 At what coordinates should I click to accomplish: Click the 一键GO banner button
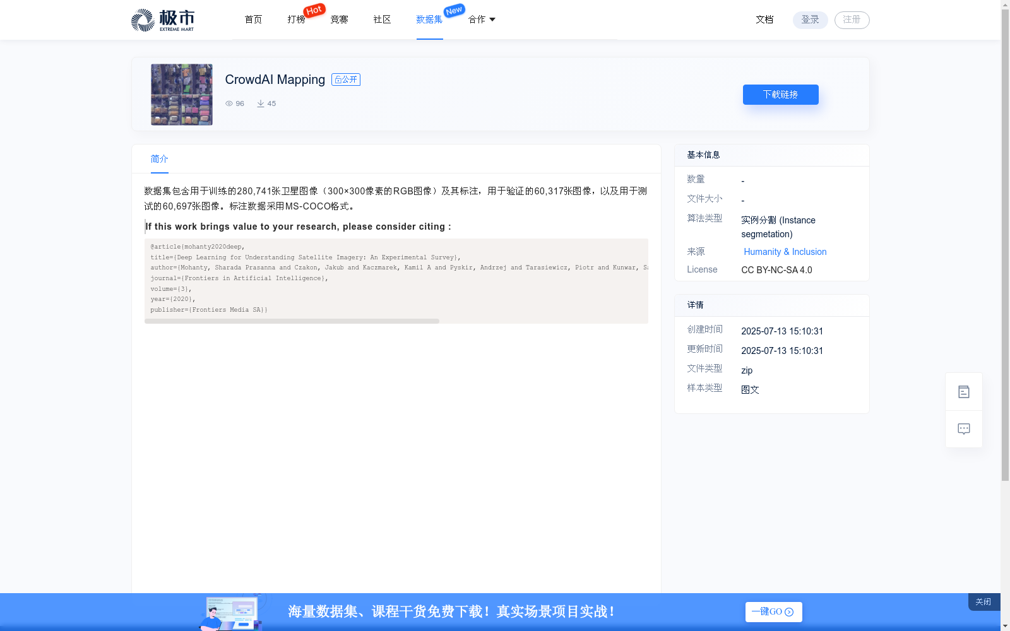point(774,612)
